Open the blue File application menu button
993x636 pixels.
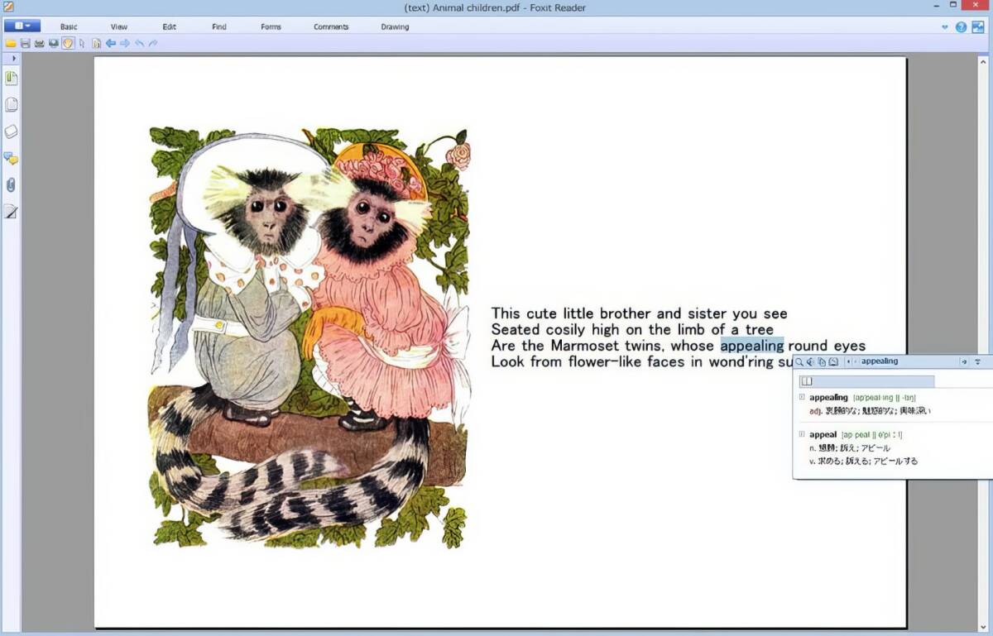click(x=22, y=26)
